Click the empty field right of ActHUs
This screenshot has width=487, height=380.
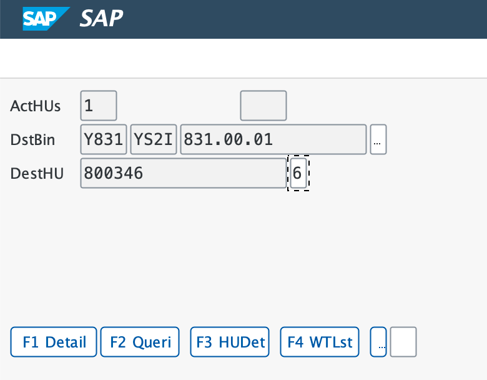tap(263, 106)
